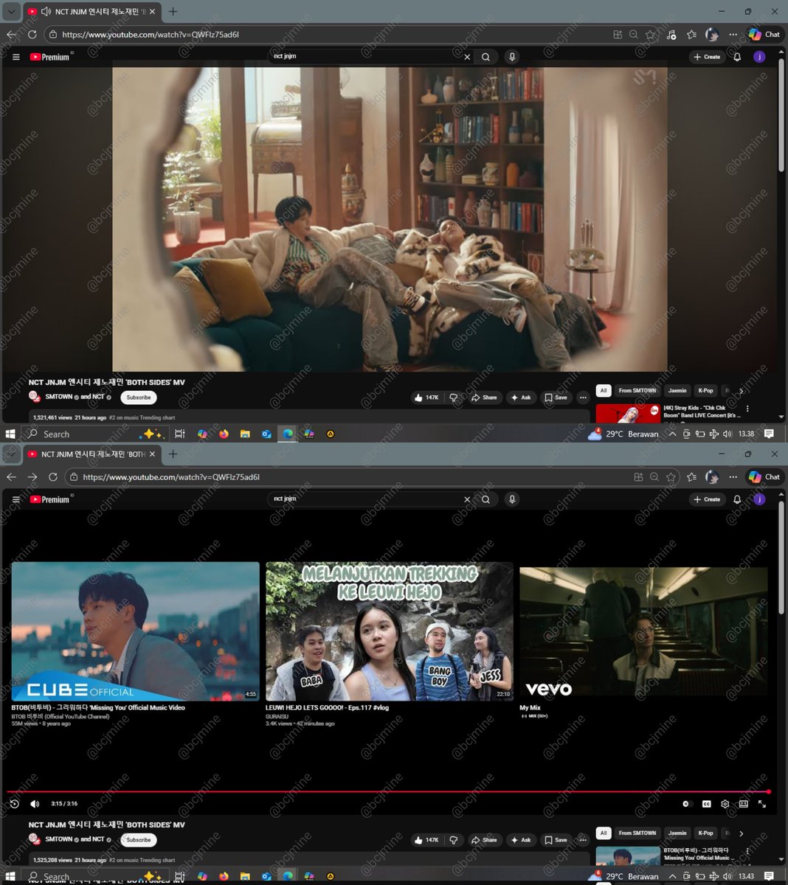Toggle autoplay switch in bottom window player
This screenshot has width=788, height=885.
click(x=687, y=804)
